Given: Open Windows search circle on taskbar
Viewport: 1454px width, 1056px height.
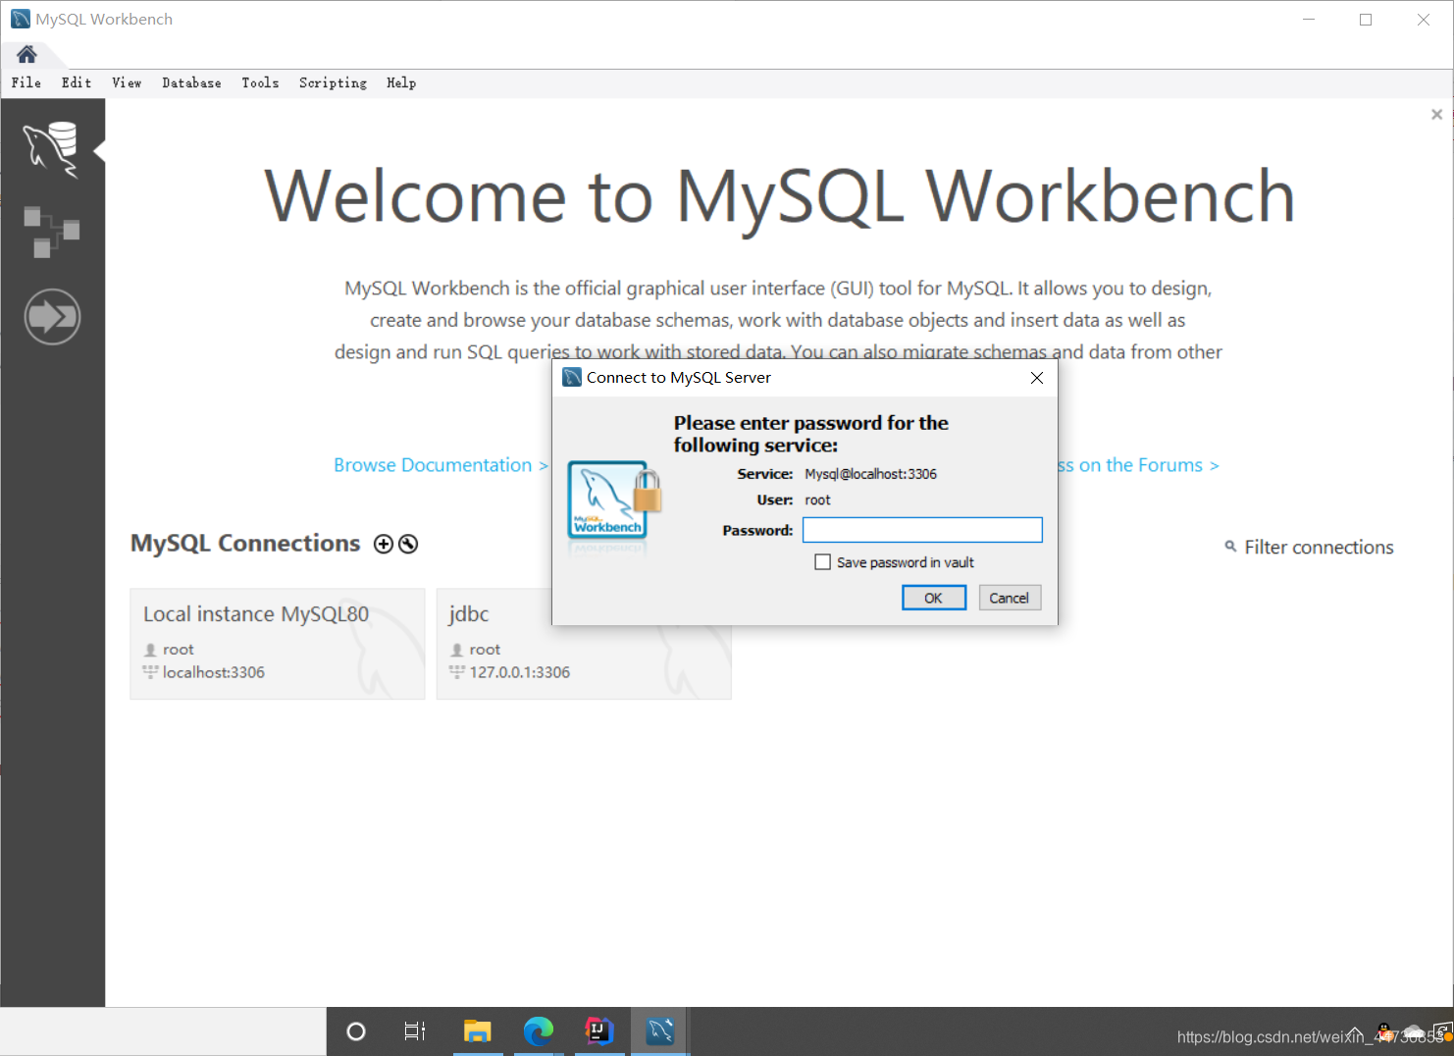Looking at the screenshot, I should (356, 1031).
